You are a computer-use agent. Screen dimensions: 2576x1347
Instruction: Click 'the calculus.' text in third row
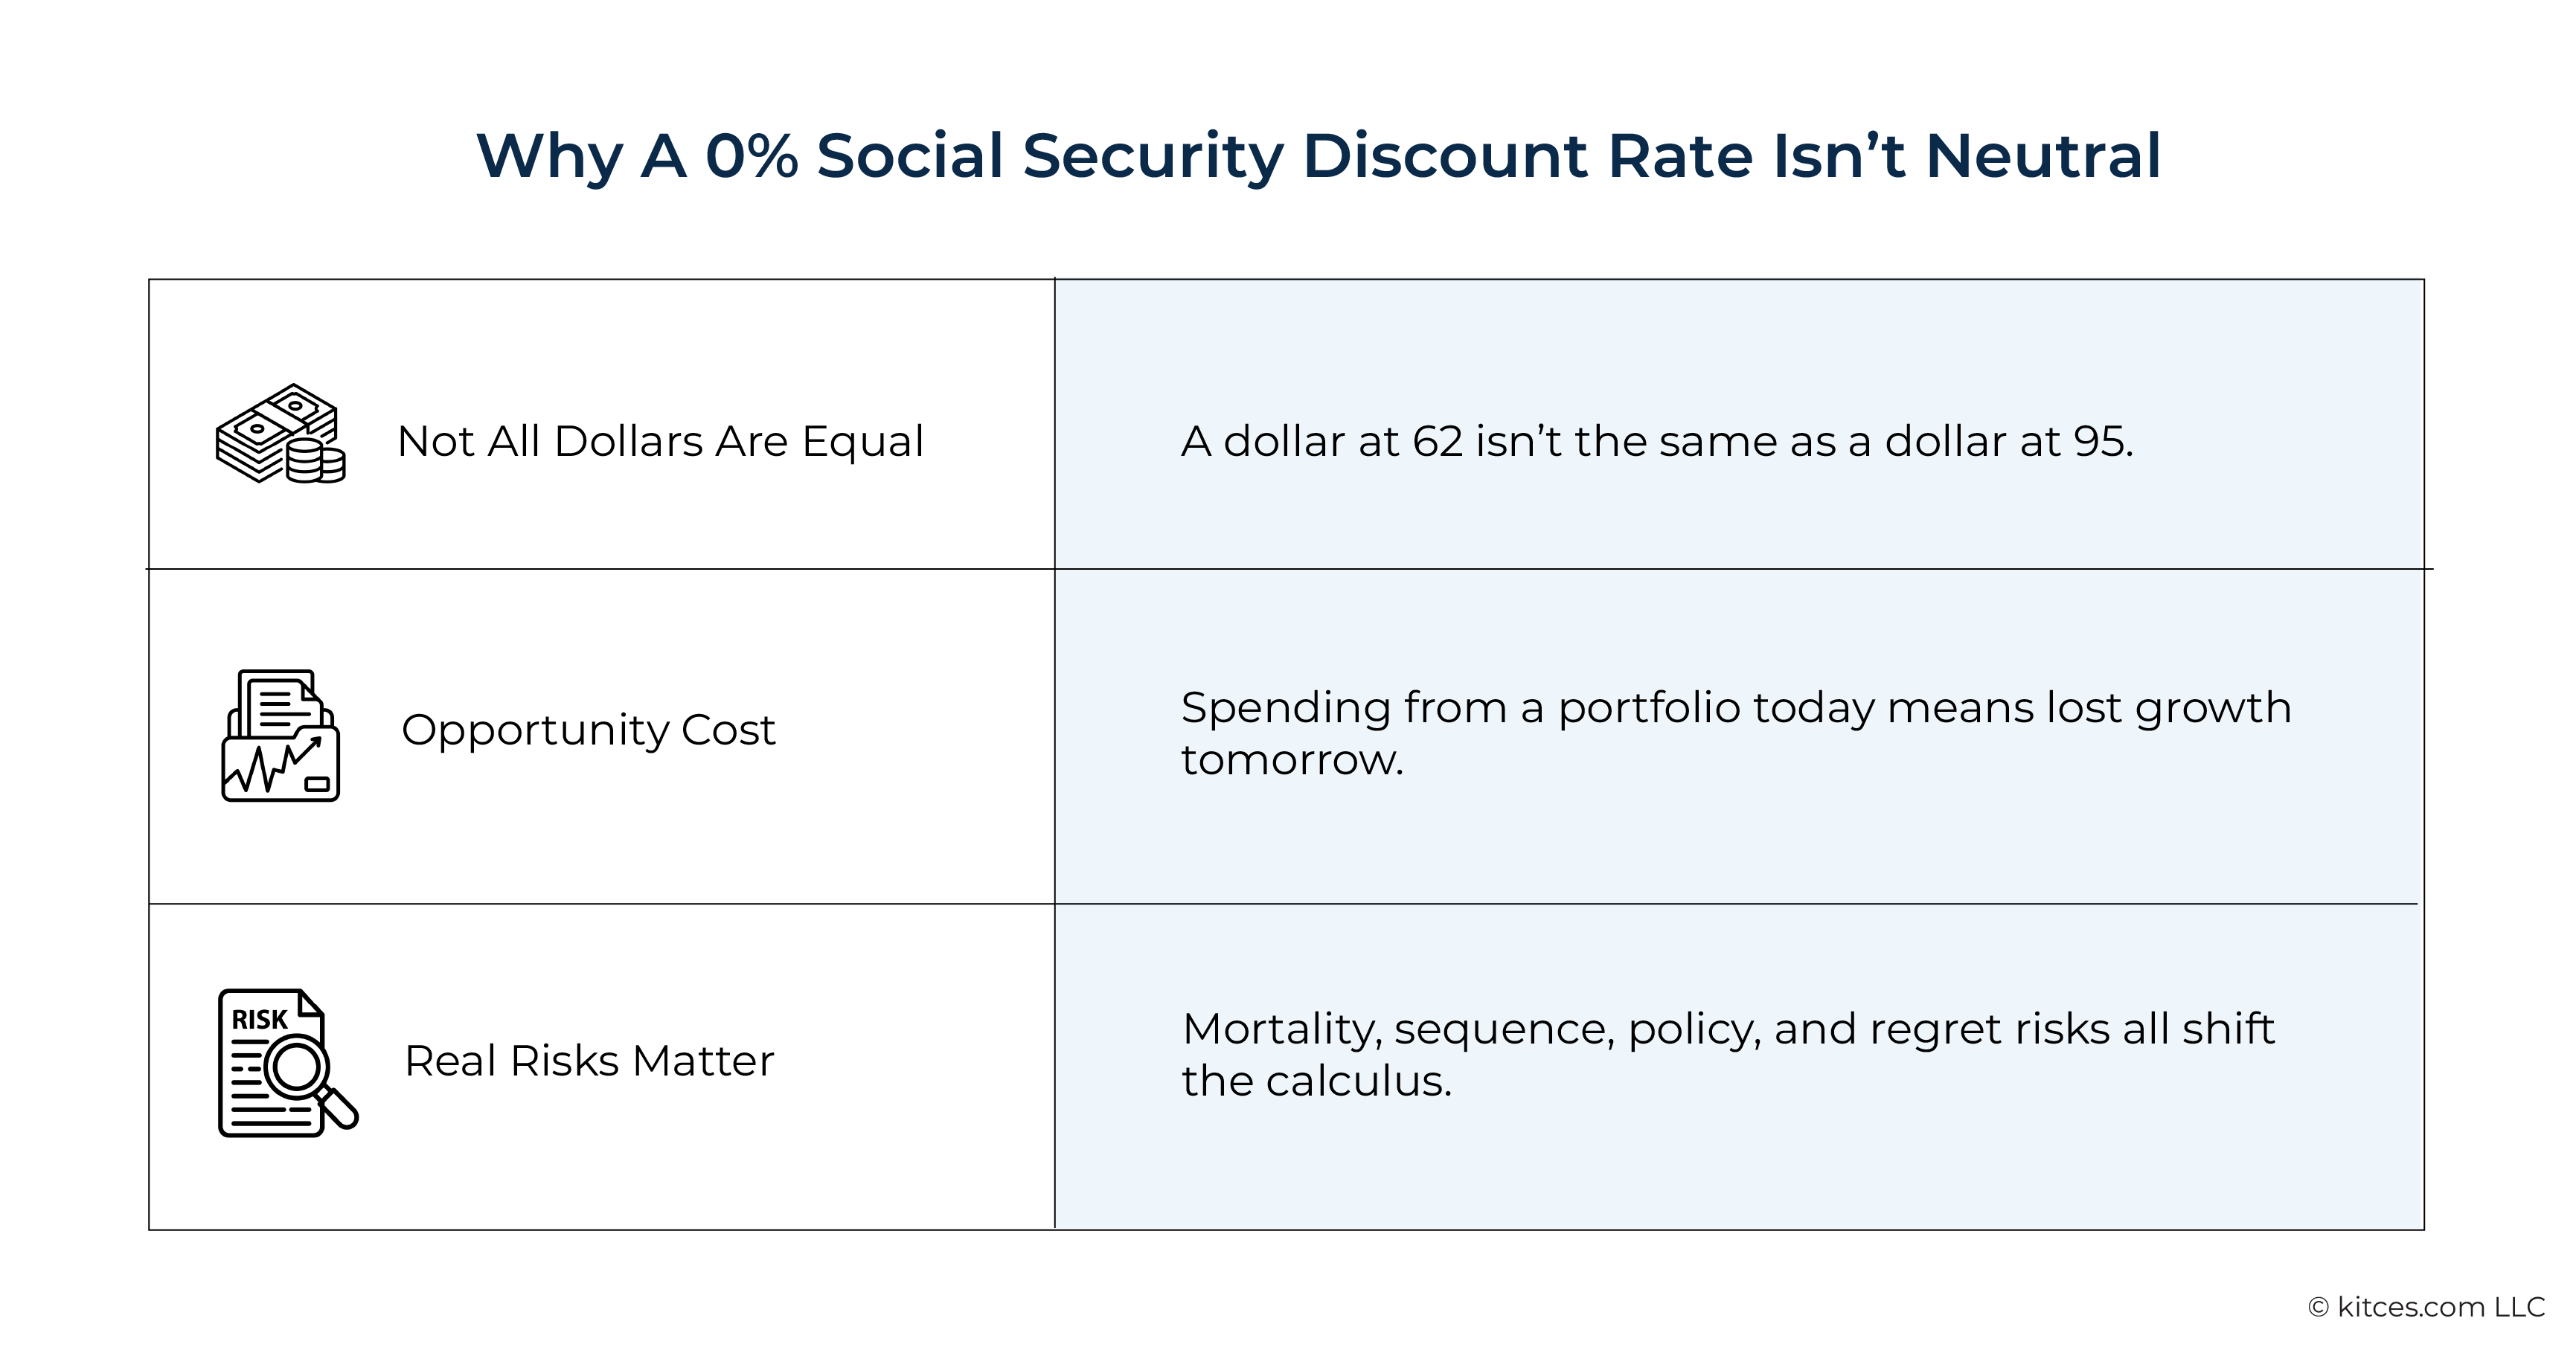click(1316, 1081)
